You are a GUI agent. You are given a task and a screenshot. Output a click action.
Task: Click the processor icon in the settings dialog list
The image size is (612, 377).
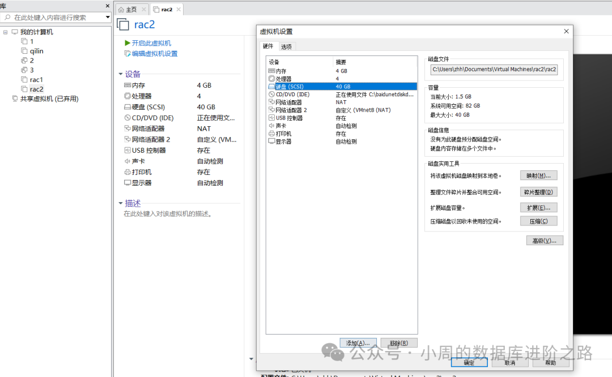tap(271, 79)
